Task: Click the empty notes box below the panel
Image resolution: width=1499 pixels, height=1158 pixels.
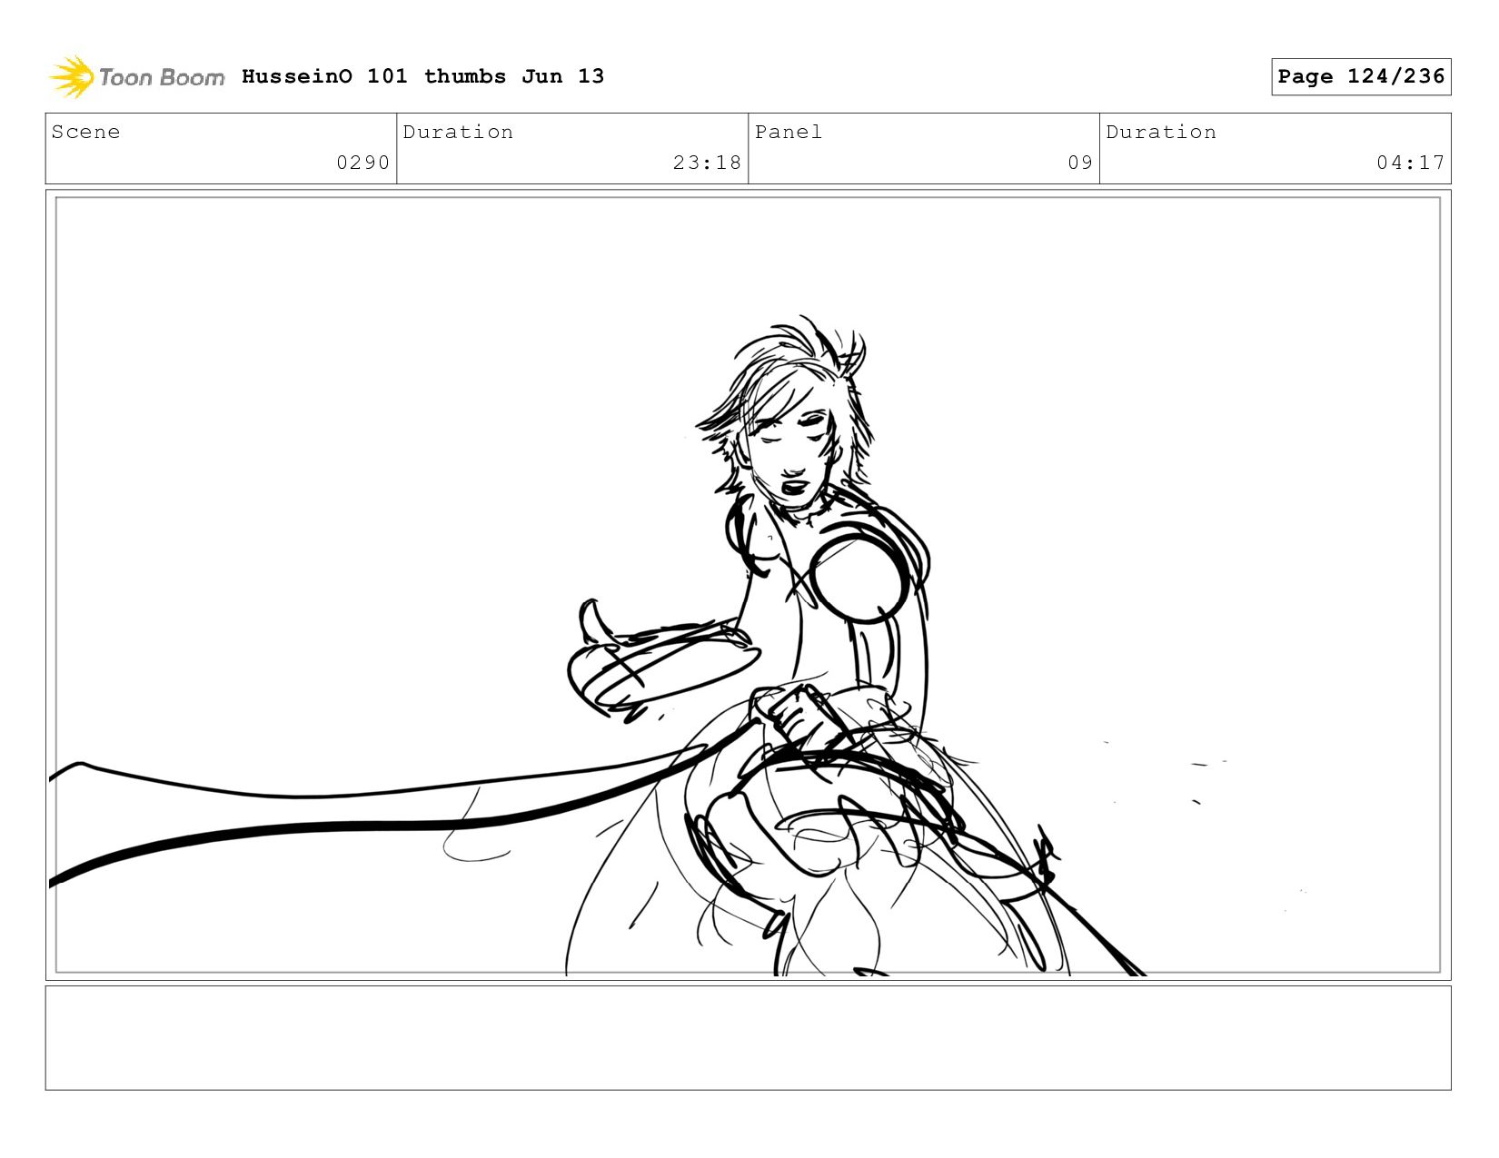Action: point(748,1038)
